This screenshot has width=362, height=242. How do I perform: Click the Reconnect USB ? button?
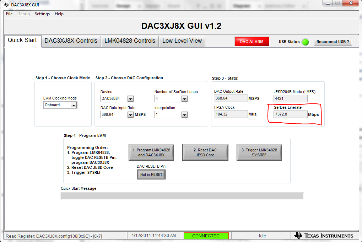click(333, 42)
